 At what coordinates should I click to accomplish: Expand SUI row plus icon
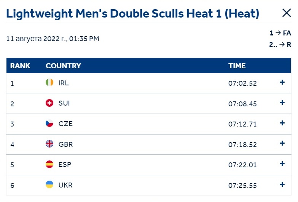282,103
